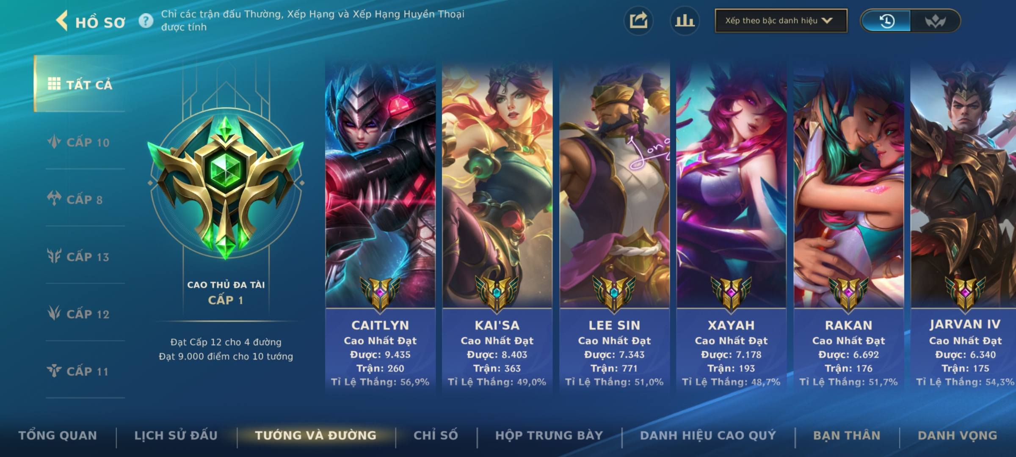The height and width of the screenshot is (457, 1016).
Task: Go to Danh Hiệu Cao Quý tab
Action: click(x=708, y=435)
